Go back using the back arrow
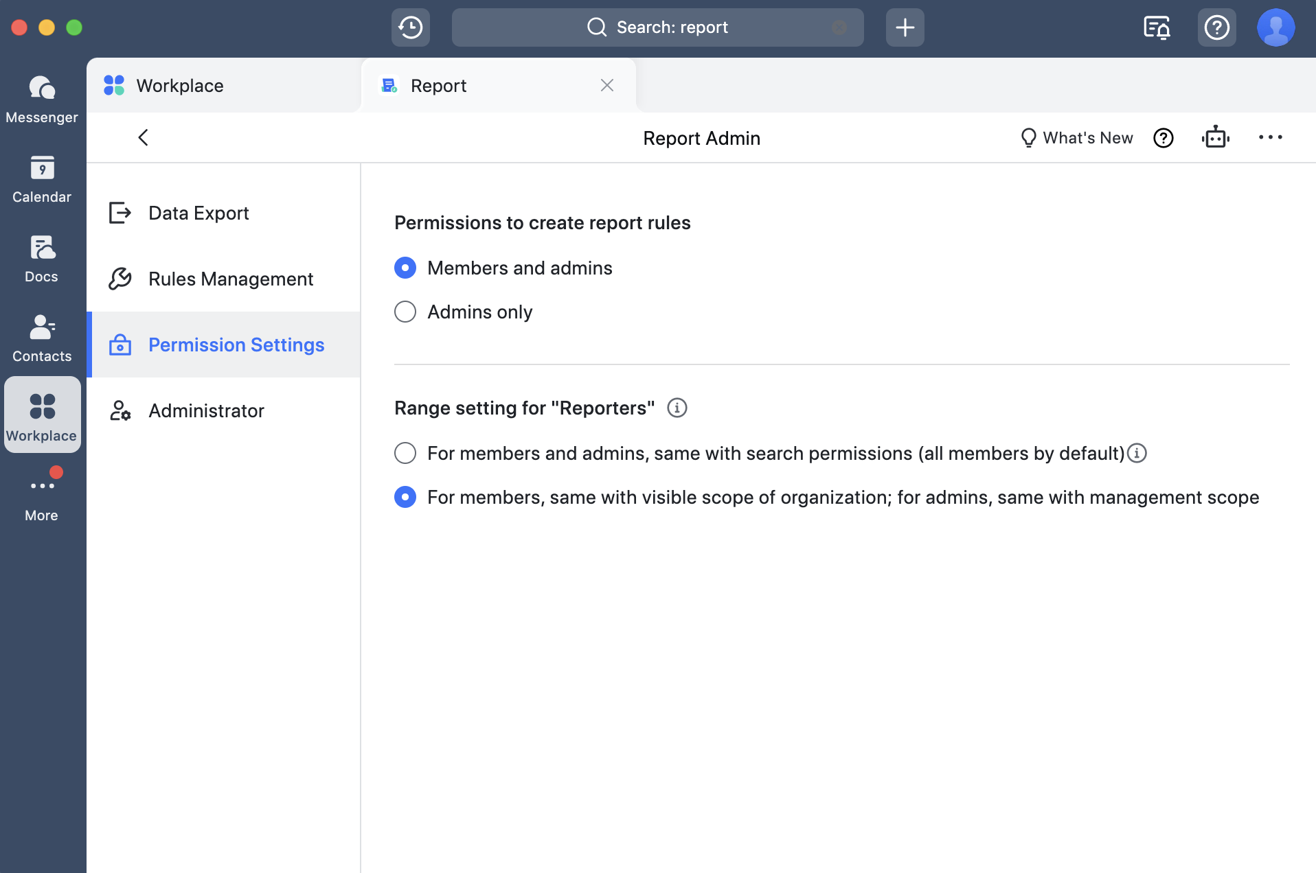The width and height of the screenshot is (1316, 873). (x=143, y=137)
